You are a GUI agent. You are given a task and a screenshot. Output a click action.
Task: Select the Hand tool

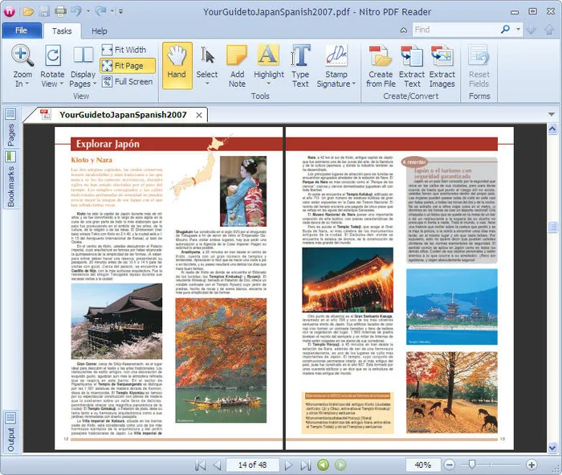177,65
